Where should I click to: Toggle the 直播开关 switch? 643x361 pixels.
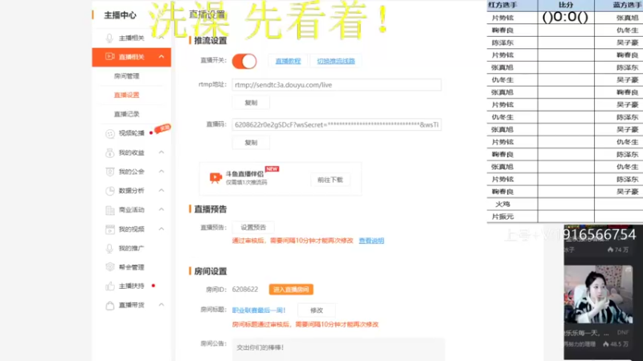244,62
